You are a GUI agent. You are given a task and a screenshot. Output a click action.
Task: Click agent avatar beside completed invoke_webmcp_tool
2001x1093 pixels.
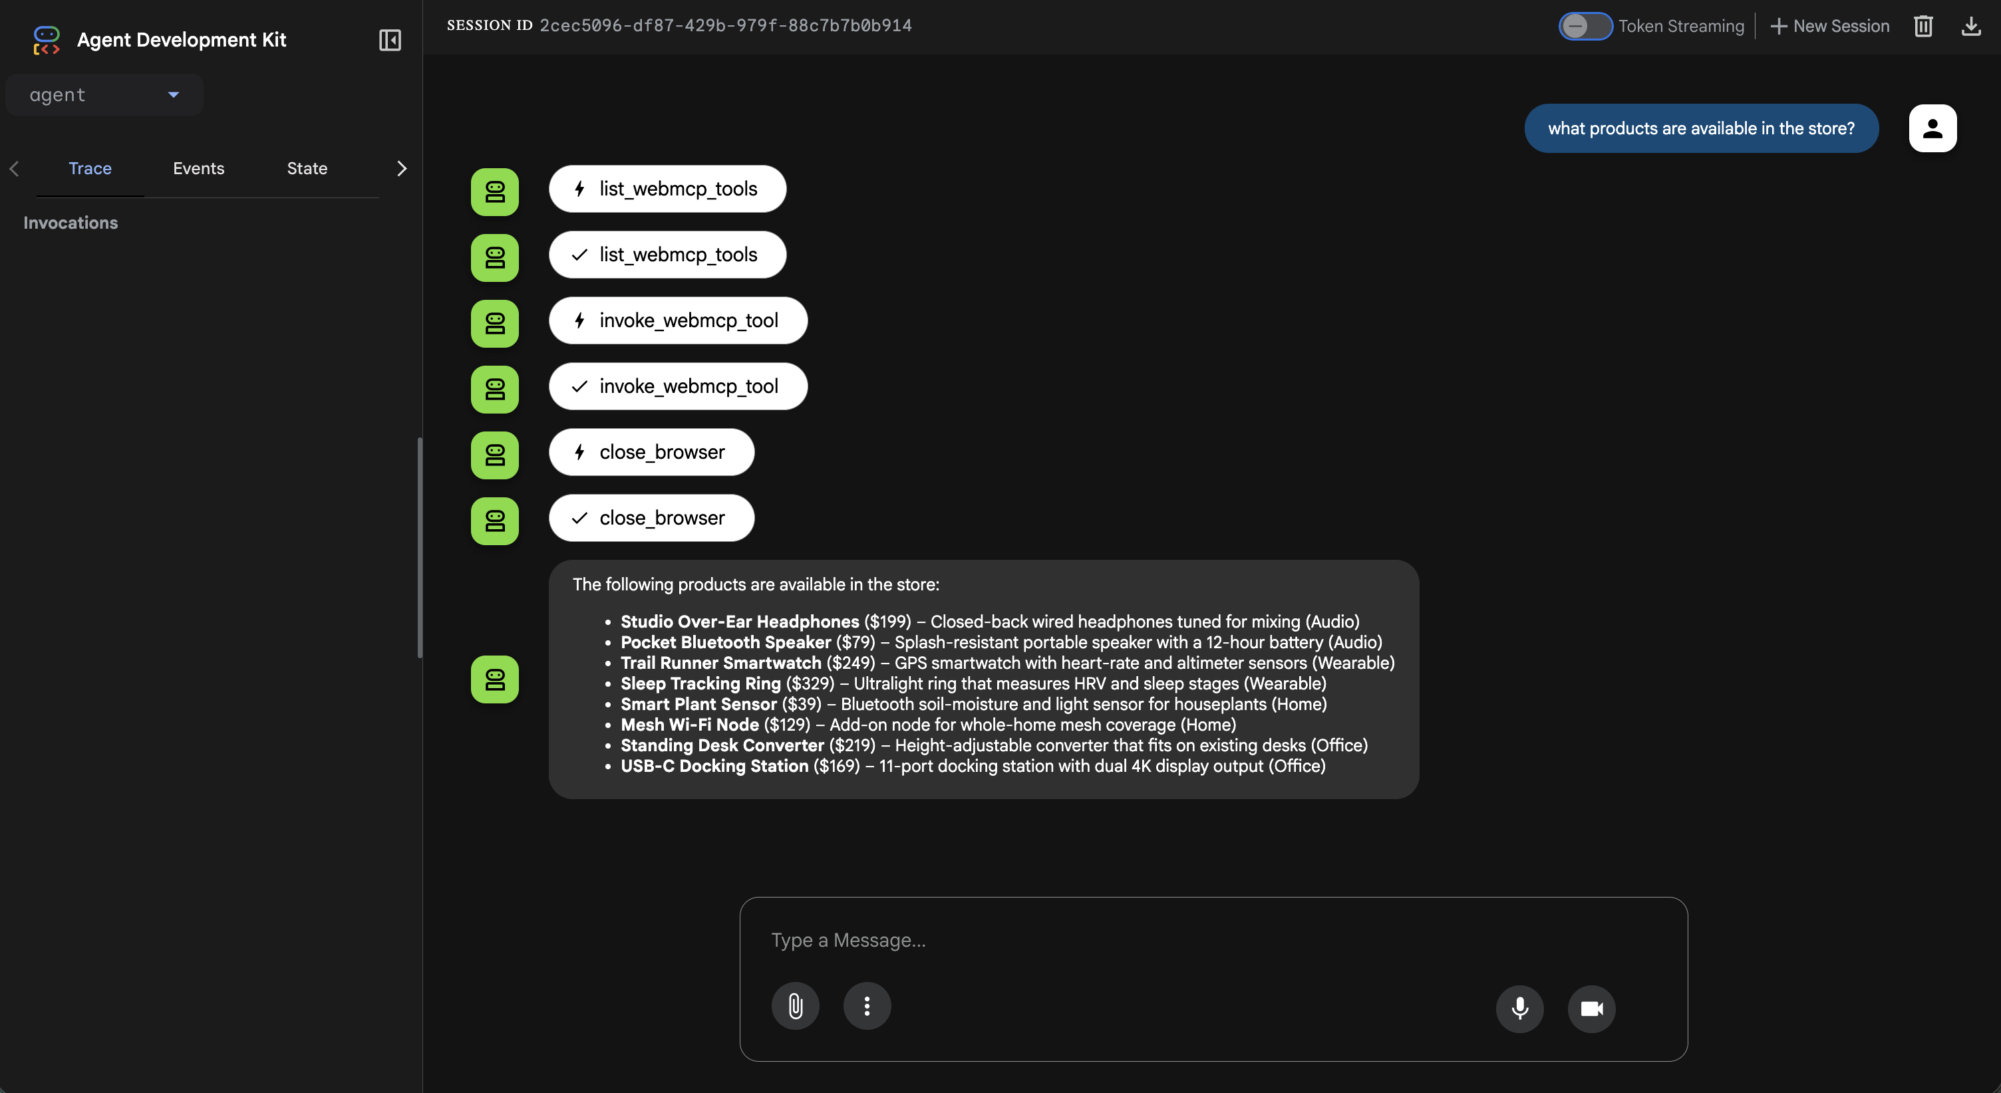pyautogui.click(x=495, y=389)
